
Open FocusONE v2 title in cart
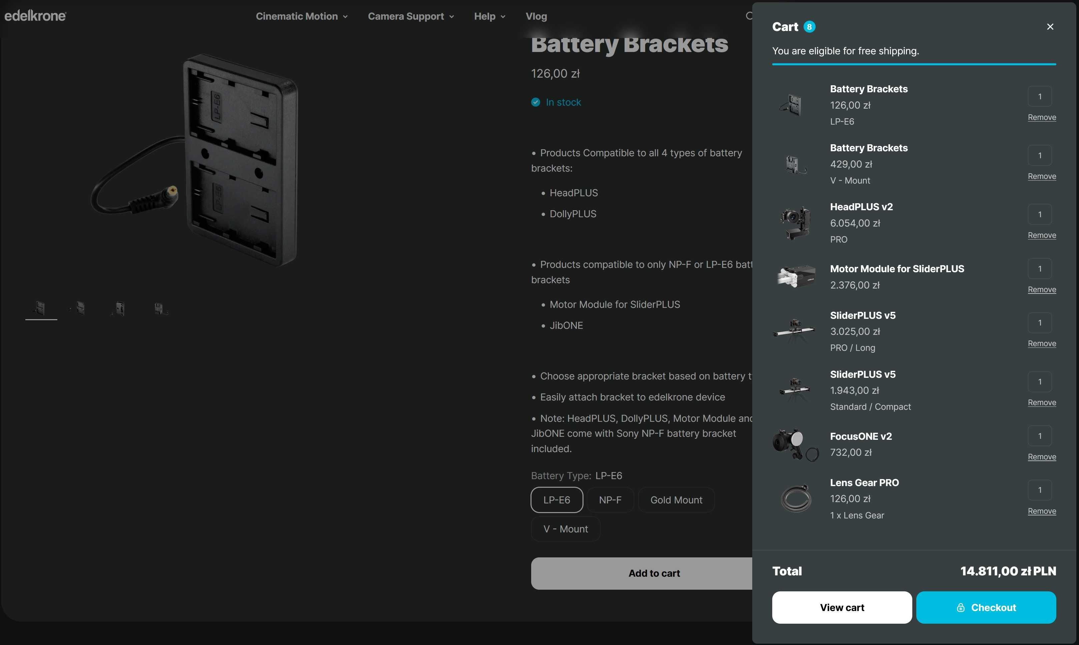pos(861,436)
